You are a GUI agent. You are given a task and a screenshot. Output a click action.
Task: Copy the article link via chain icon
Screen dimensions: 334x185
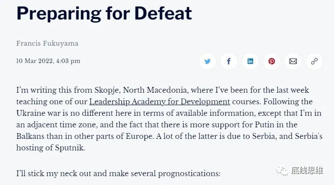(x=314, y=62)
